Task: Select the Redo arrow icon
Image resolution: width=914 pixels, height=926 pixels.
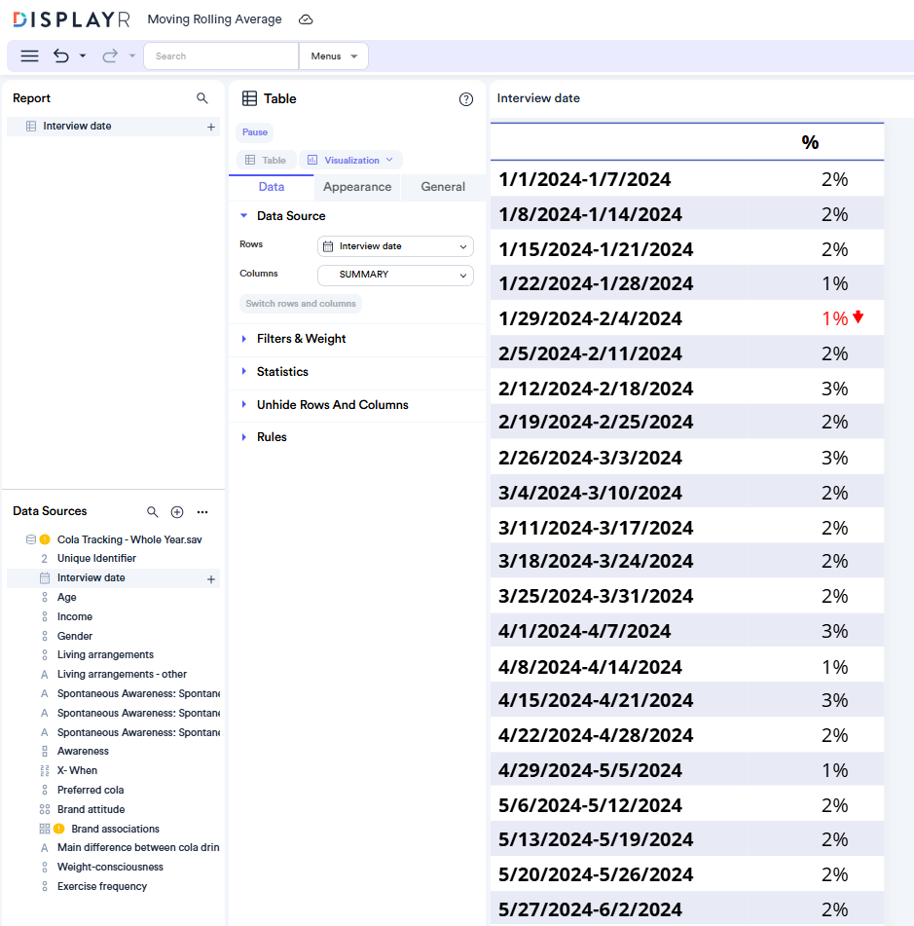Action: point(109,56)
